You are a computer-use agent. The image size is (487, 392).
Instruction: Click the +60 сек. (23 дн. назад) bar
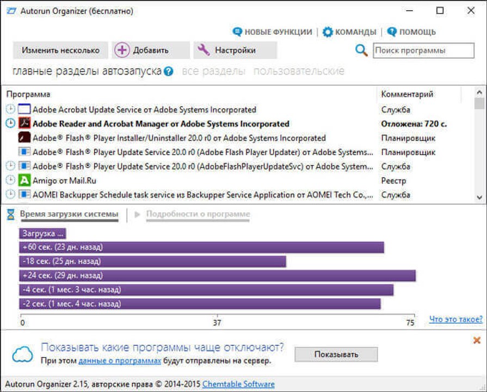201,247
